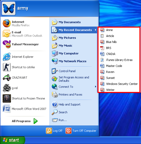Open Control Panel icon

click(x=54, y=71)
